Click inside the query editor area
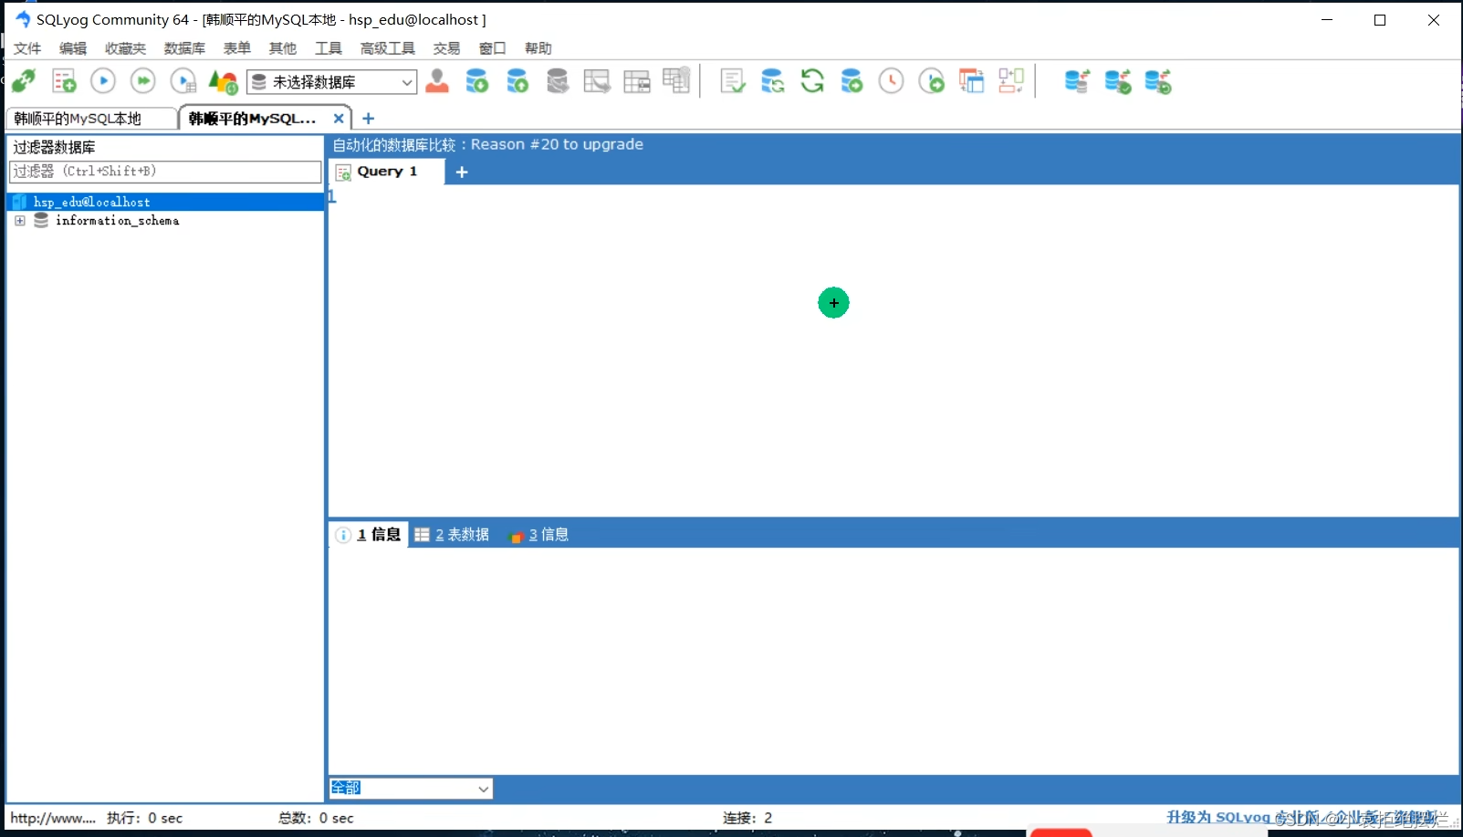The image size is (1463, 837). (893, 350)
